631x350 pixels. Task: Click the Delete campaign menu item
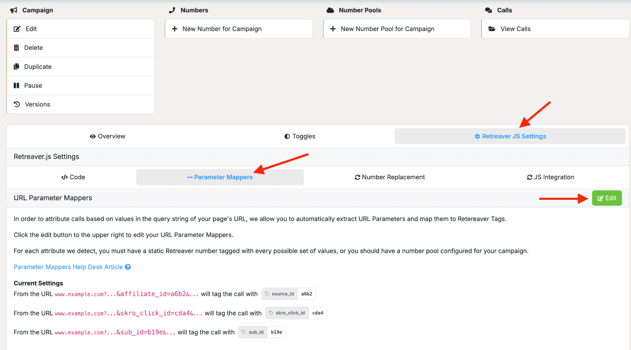point(80,48)
